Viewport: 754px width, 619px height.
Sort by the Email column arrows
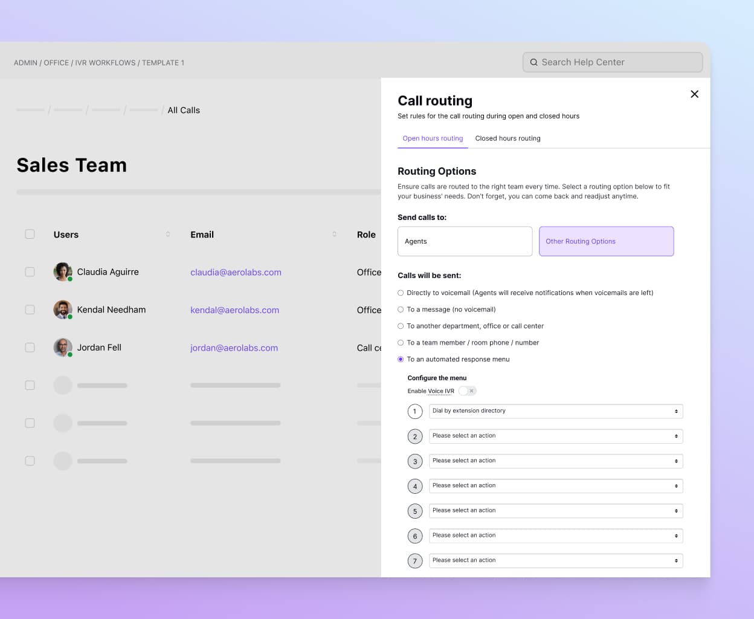point(334,235)
